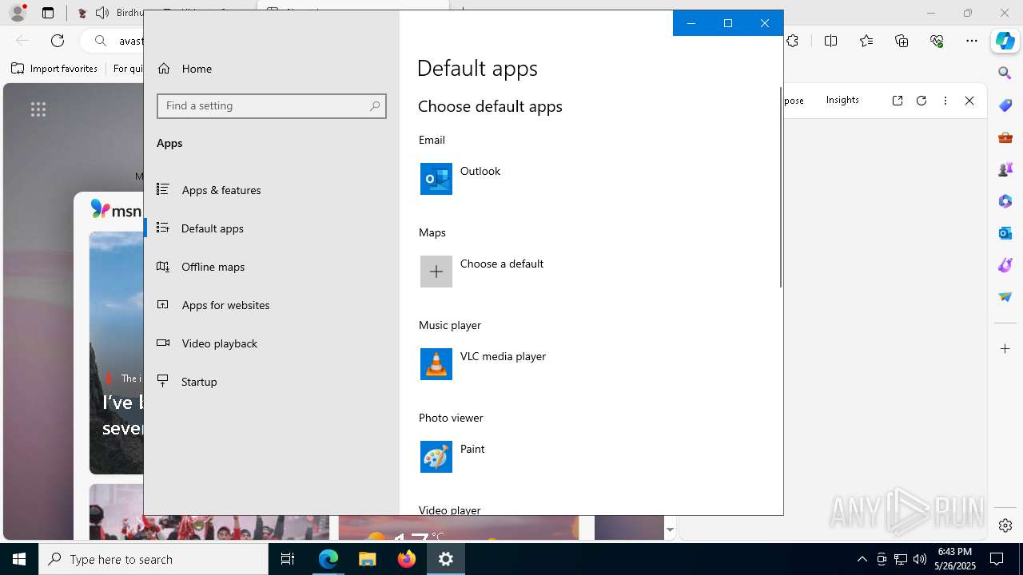
Task: Open Edge Favorites star icon
Action: click(866, 41)
